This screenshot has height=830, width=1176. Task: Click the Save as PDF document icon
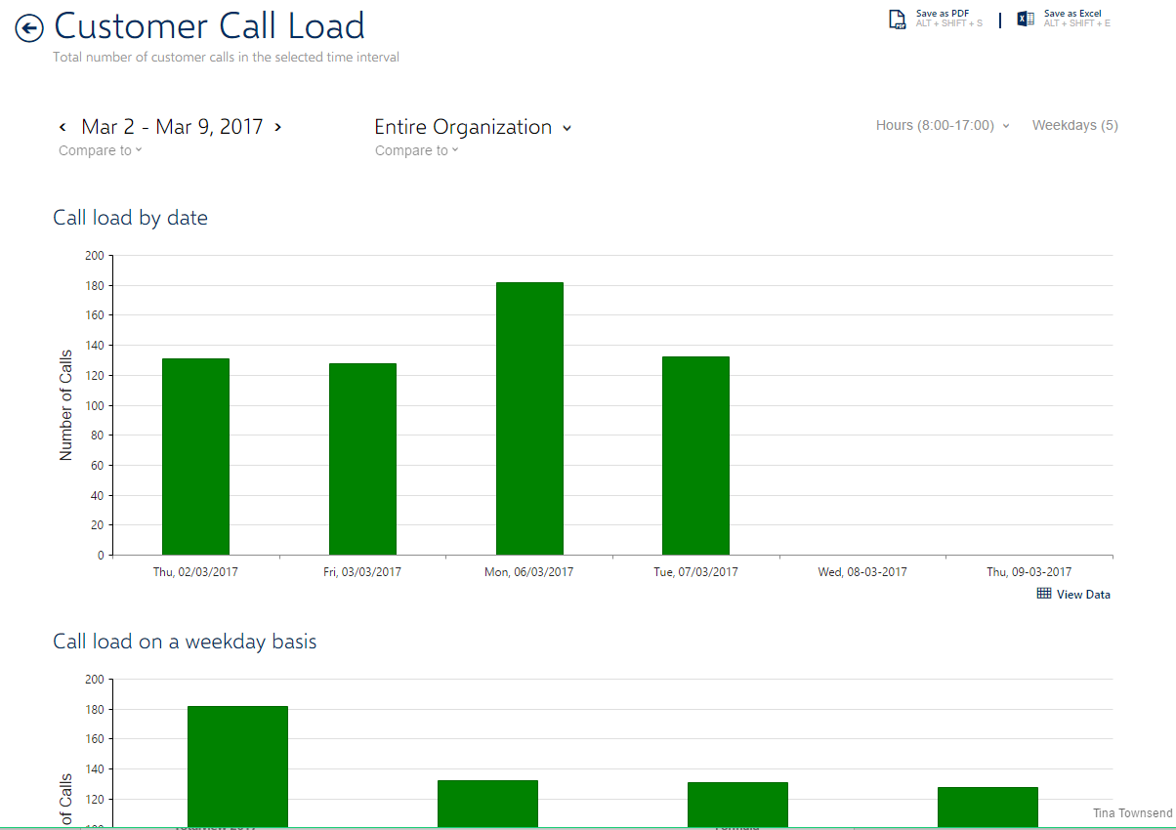898,20
